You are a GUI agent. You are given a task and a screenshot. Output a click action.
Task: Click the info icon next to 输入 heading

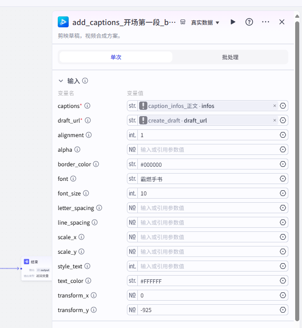pyautogui.click(x=85, y=81)
